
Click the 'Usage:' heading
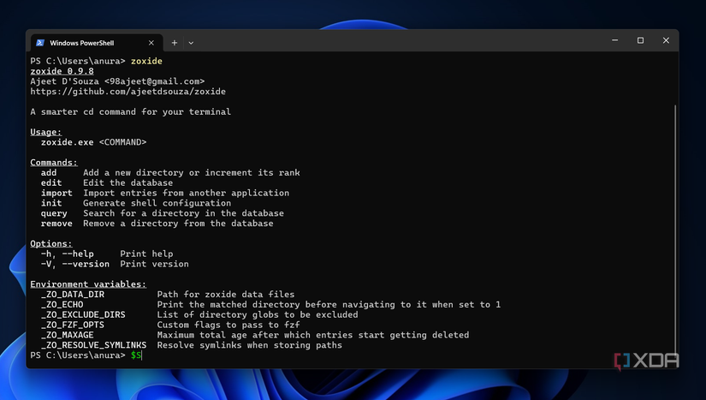(x=46, y=132)
